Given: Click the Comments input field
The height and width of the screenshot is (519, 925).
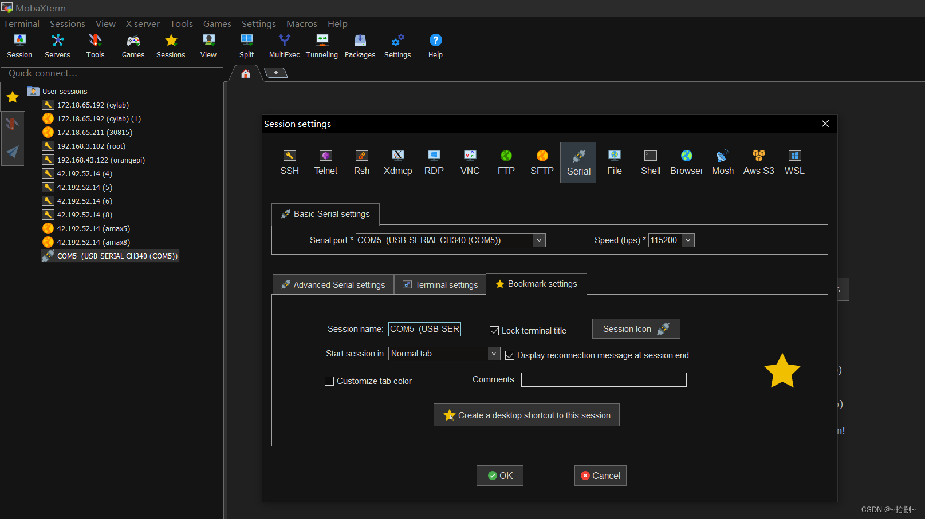Looking at the screenshot, I should click(x=604, y=379).
